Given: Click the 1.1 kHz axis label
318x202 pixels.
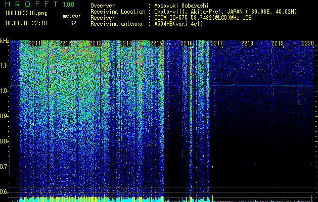Looking at the screenshot, I should pos(4,66).
